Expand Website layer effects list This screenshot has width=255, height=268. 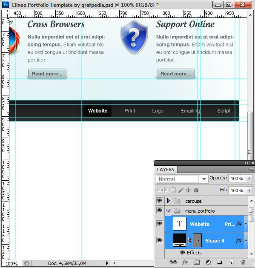click(246, 224)
